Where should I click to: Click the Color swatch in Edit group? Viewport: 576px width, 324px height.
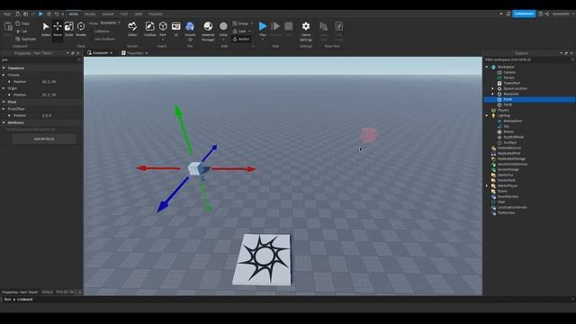(x=223, y=26)
